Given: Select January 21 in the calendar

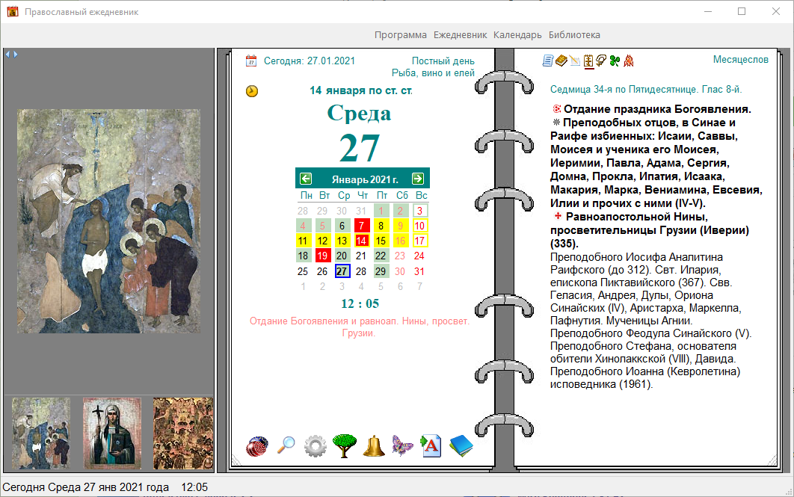Looking at the screenshot, I should coord(361,256).
